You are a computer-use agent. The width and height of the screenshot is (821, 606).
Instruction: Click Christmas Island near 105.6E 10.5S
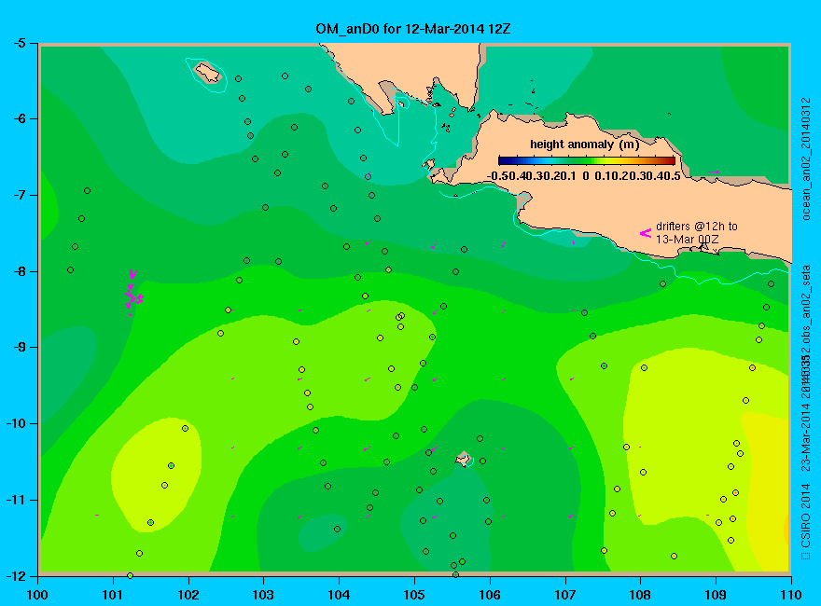click(464, 460)
